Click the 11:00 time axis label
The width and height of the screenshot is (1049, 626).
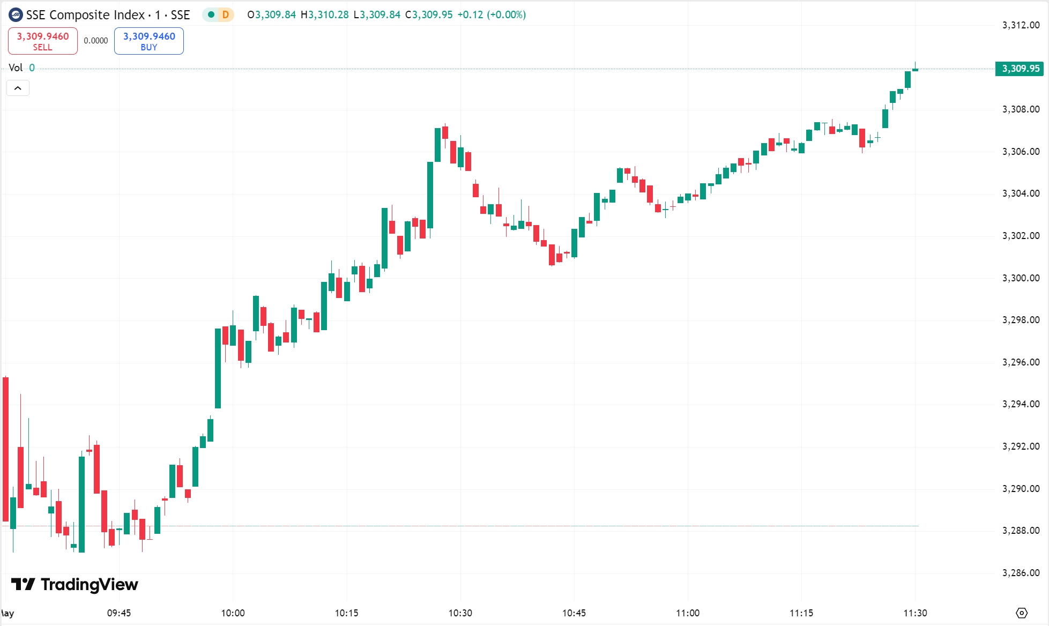pyautogui.click(x=688, y=613)
